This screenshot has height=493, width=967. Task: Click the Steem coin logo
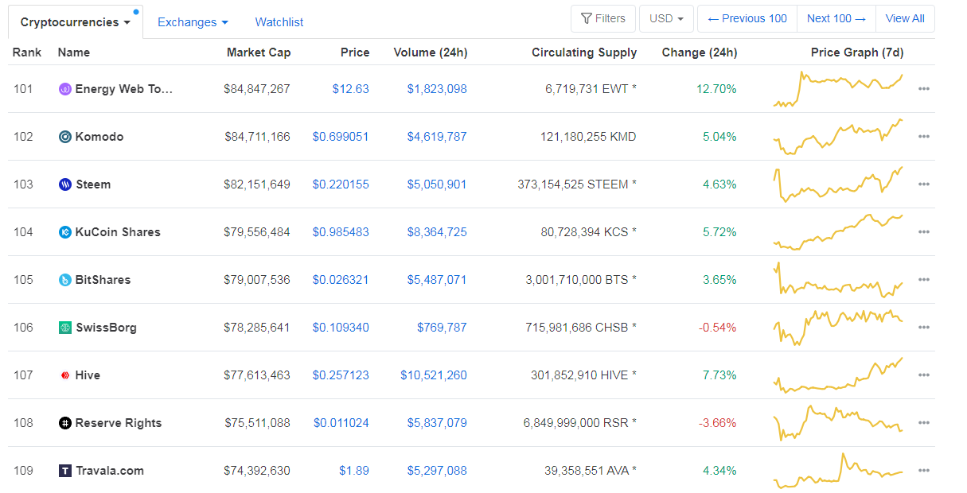coord(65,184)
